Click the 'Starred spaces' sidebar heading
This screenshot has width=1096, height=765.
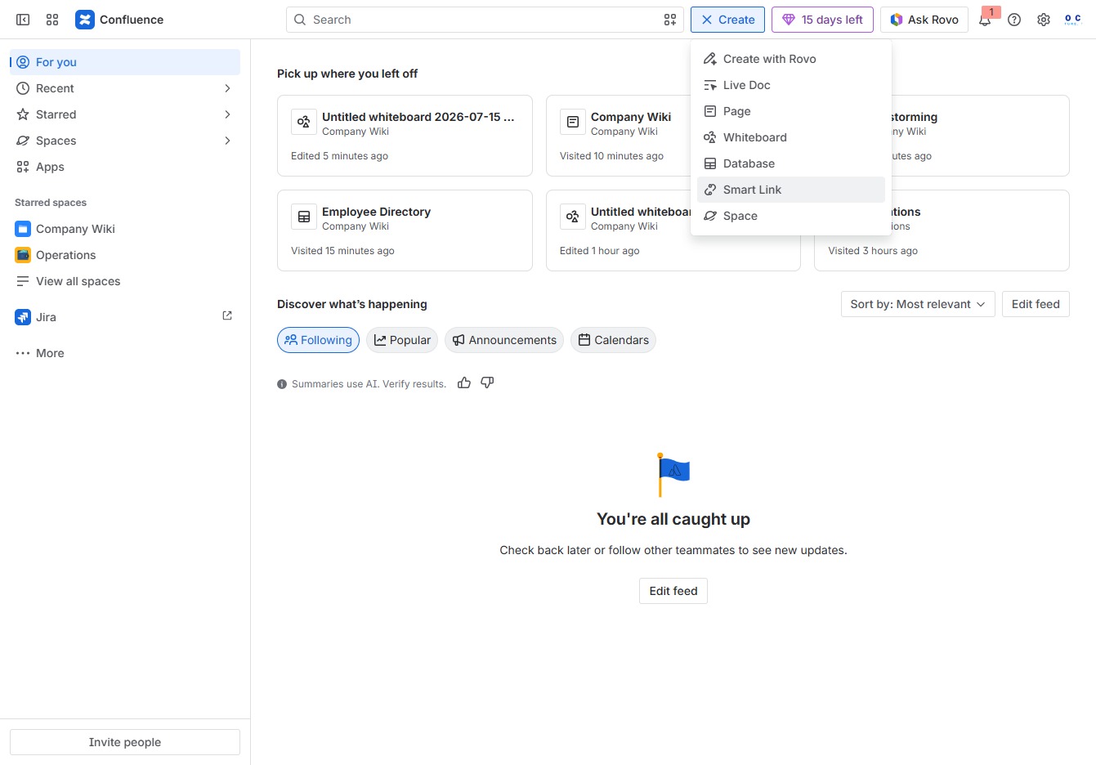coord(51,203)
